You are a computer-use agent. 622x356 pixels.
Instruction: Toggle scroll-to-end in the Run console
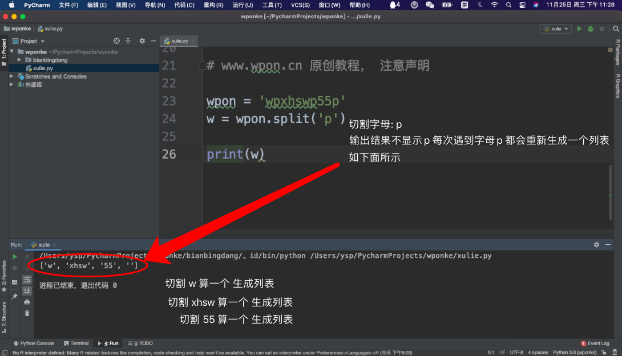click(27, 290)
